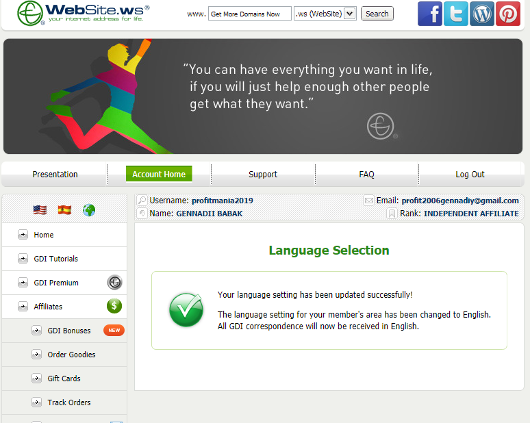Select the US flag language icon
Image resolution: width=530 pixels, height=423 pixels.
[40, 210]
